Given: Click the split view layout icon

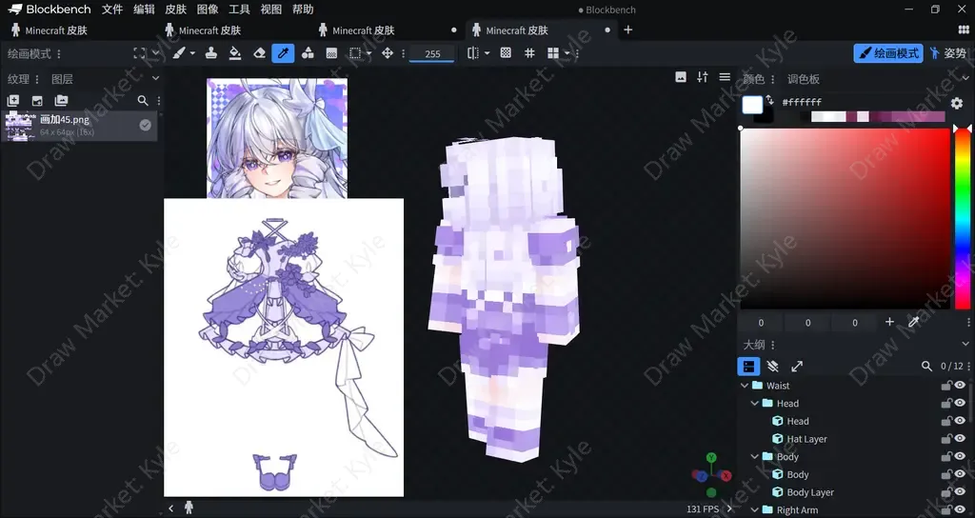Looking at the screenshot, I should [553, 53].
